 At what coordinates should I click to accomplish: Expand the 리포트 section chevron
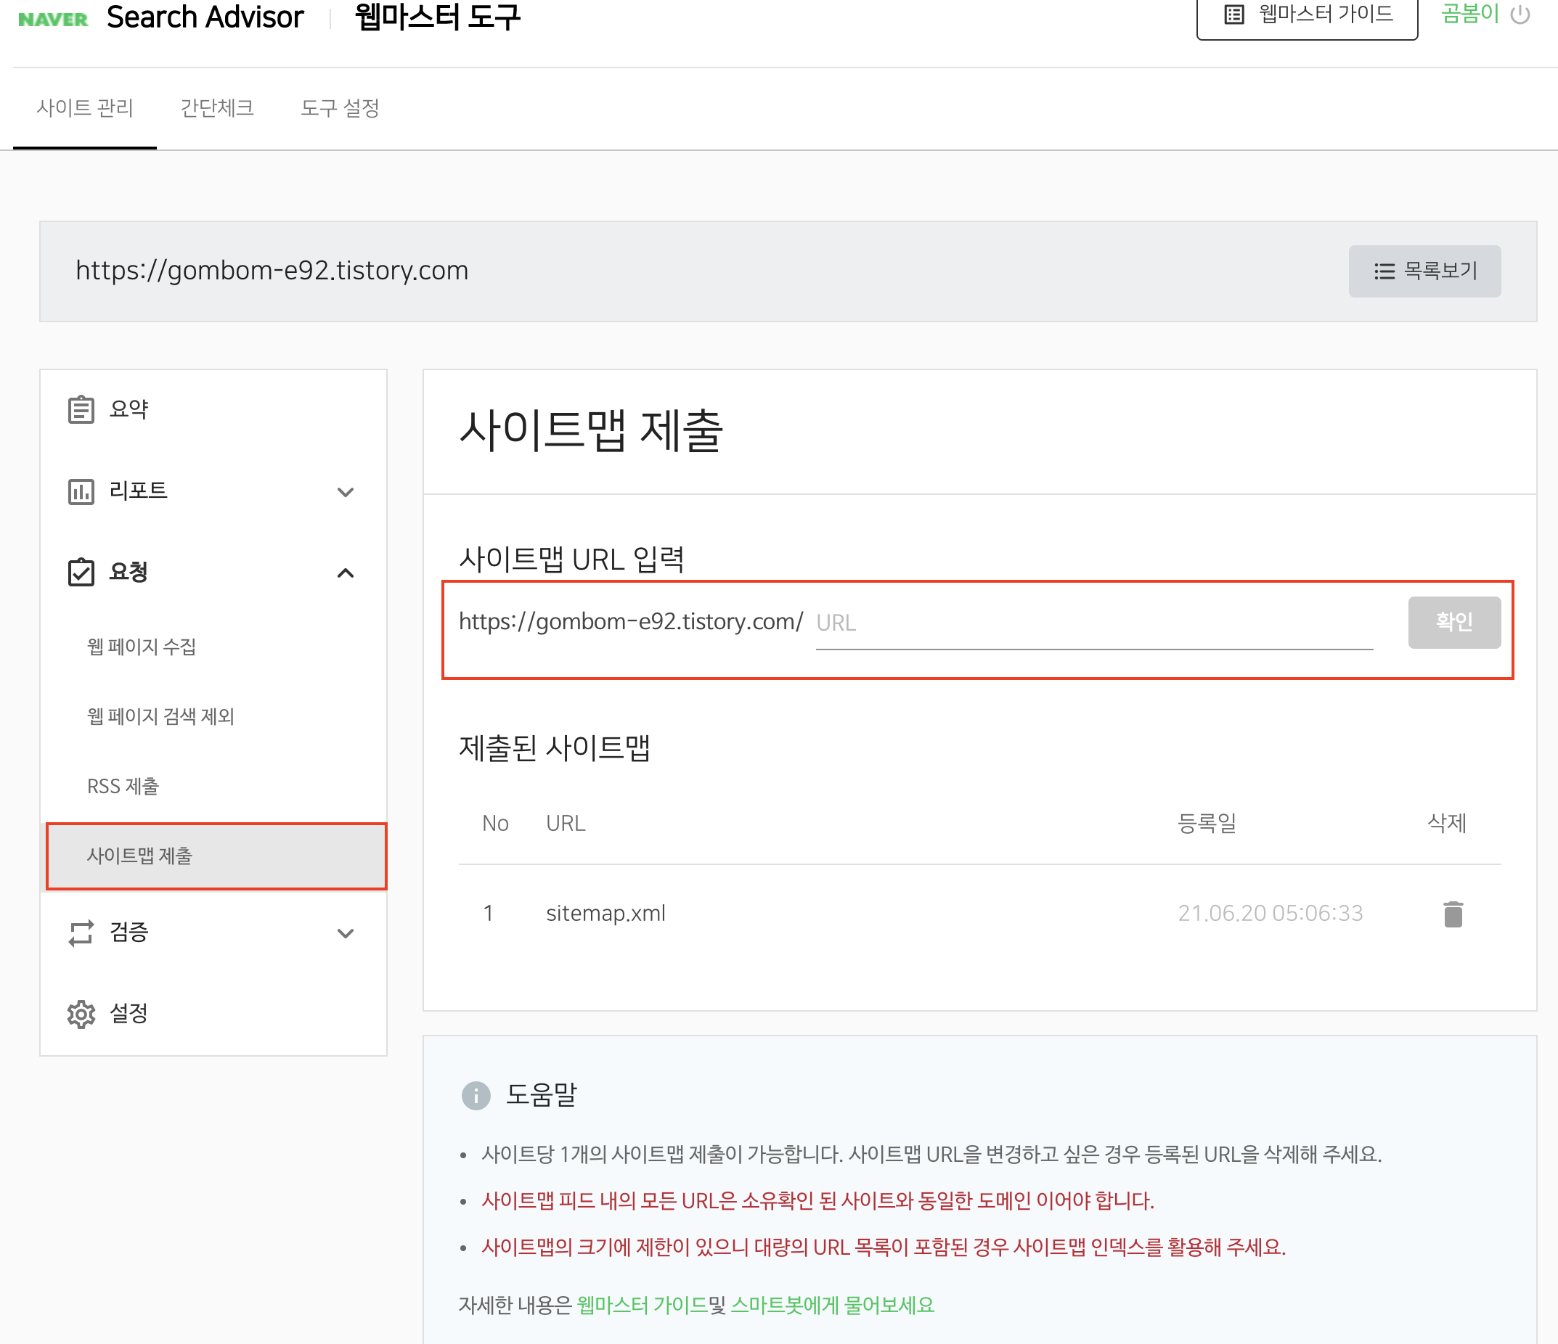[x=345, y=492]
